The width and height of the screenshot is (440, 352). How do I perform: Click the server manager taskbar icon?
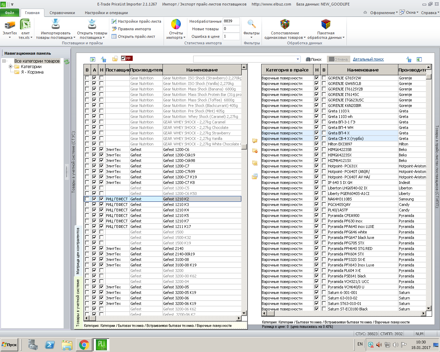(x=33, y=344)
